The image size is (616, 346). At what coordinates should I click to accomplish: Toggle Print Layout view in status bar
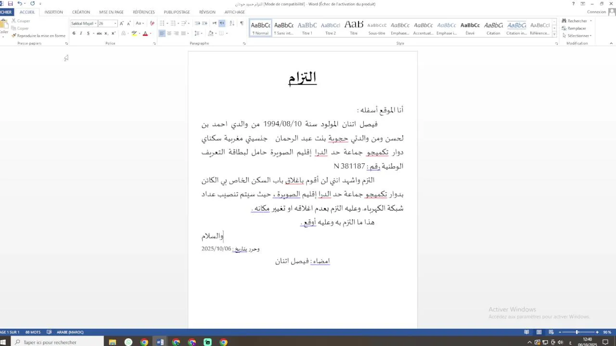539,332
